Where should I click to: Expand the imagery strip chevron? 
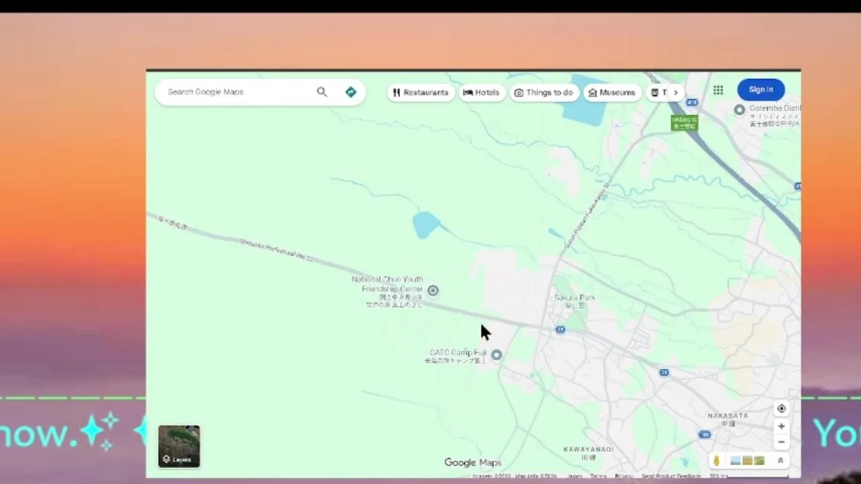pos(780,460)
